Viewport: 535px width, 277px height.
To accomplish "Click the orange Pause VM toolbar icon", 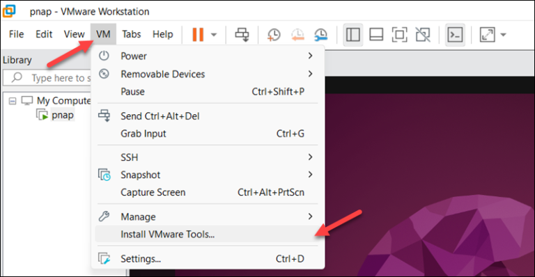I will (198, 34).
